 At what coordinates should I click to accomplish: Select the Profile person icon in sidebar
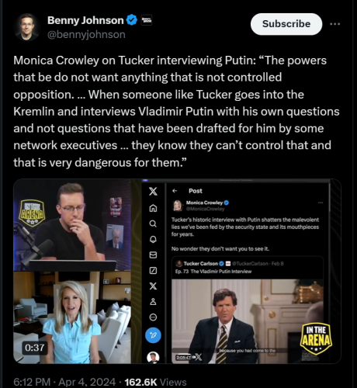click(153, 302)
